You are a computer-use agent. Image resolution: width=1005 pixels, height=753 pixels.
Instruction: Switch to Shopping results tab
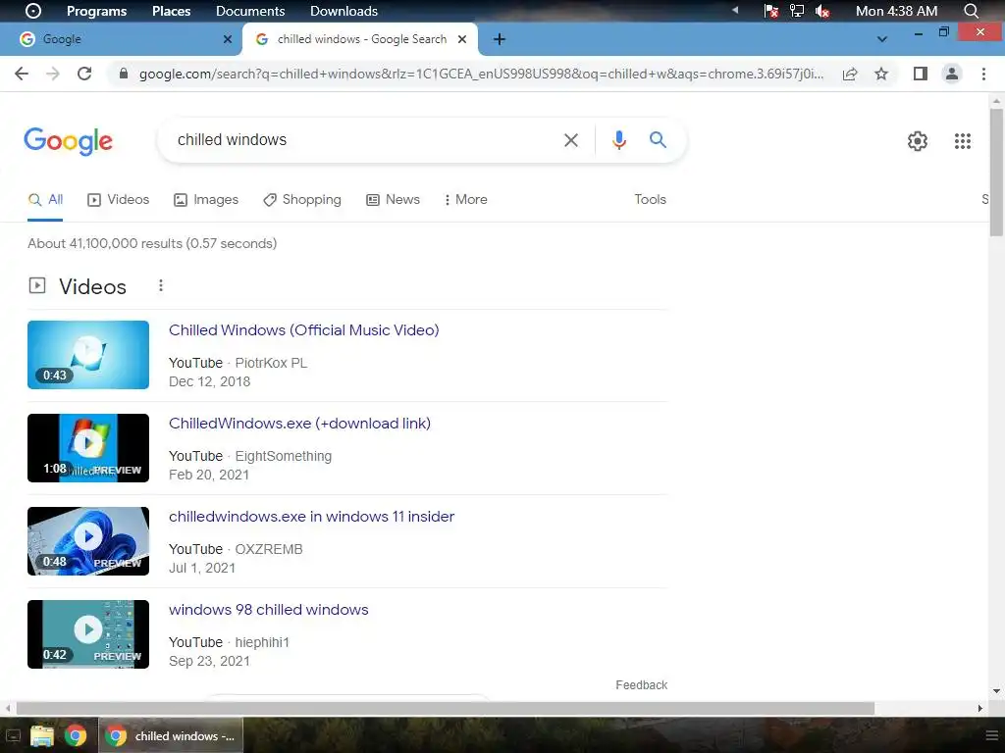pyautogui.click(x=302, y=200)
